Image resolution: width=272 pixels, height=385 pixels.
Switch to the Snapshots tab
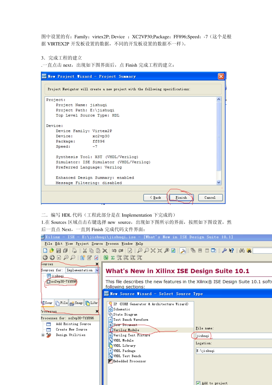[x=76, y=303]
